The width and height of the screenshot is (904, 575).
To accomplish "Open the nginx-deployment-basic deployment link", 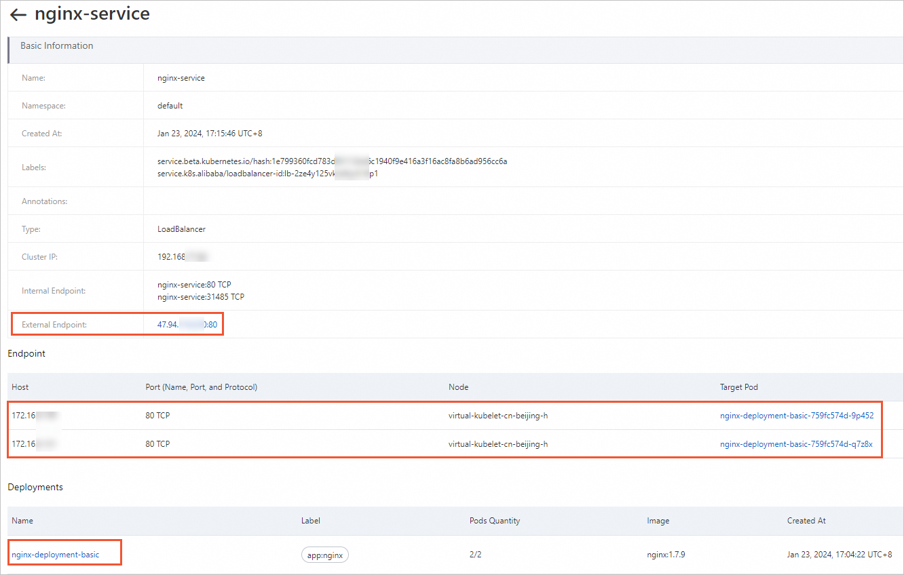I will pos(56,555).
